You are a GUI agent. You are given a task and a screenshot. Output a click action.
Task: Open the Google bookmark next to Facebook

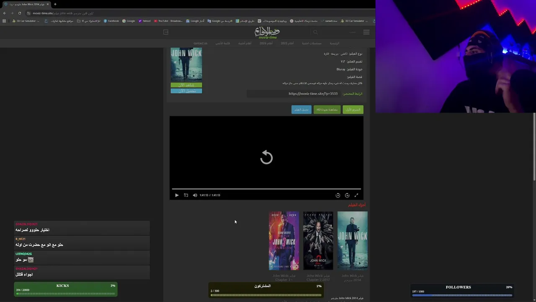(129, 21)
